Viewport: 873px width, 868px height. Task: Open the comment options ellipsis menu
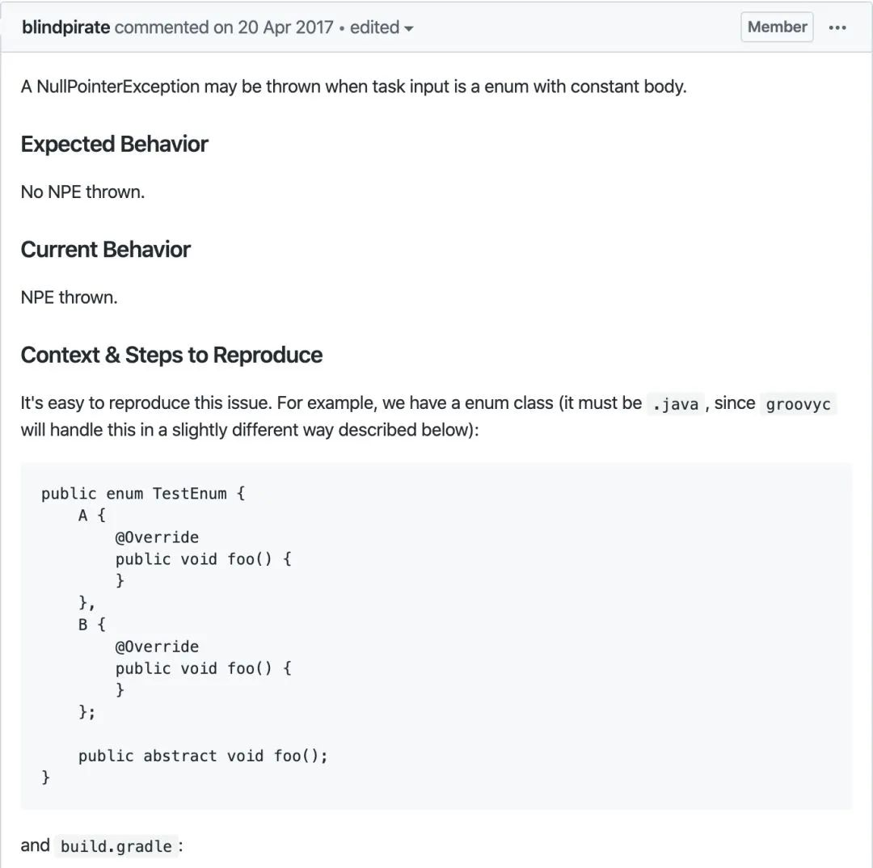click(837, 27)
